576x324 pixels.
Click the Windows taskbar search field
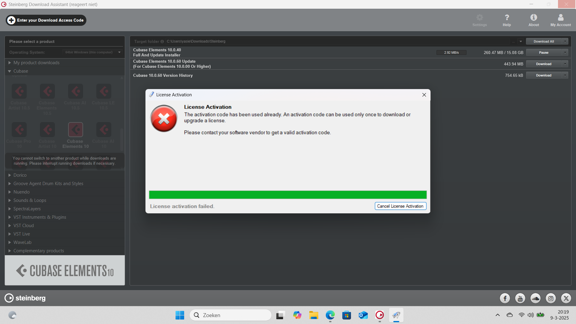coord(230,315)
